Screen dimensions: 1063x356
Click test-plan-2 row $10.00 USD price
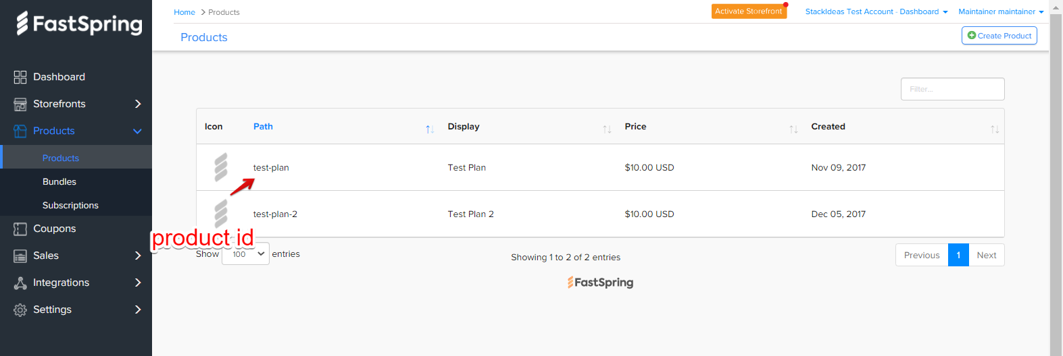pos(649,214)
